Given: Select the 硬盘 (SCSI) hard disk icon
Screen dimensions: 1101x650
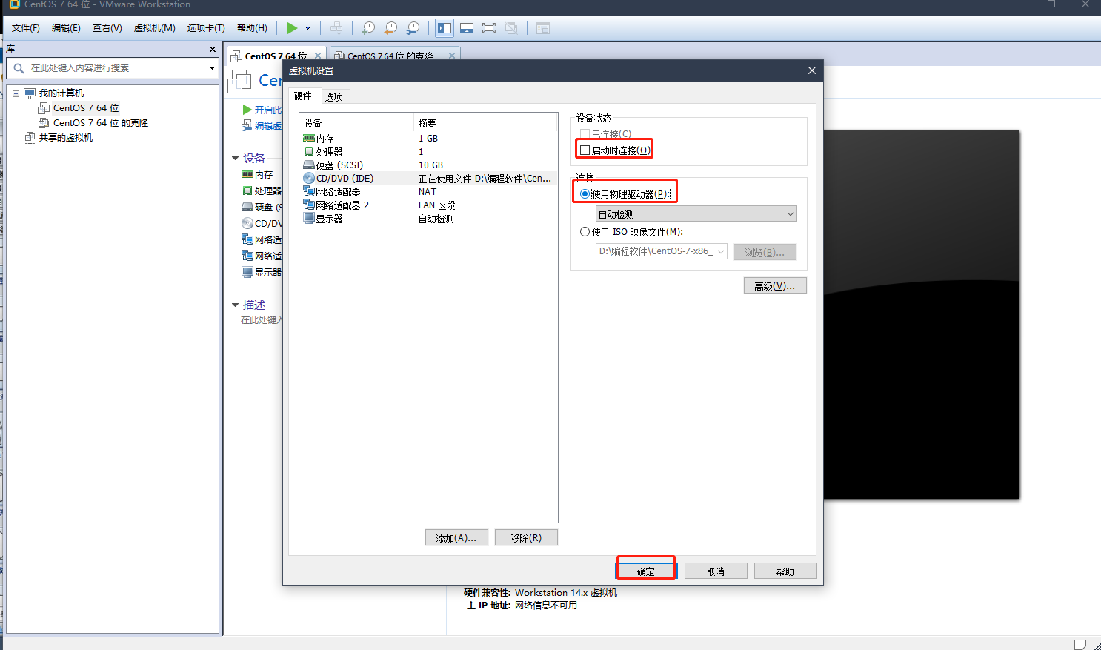Looking at the screenshot, I should pyautogui.click(x=309, y=165).
